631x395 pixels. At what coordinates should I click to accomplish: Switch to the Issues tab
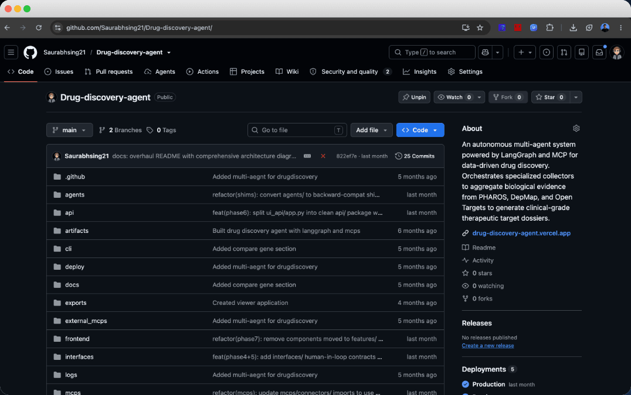coord(59,71)
